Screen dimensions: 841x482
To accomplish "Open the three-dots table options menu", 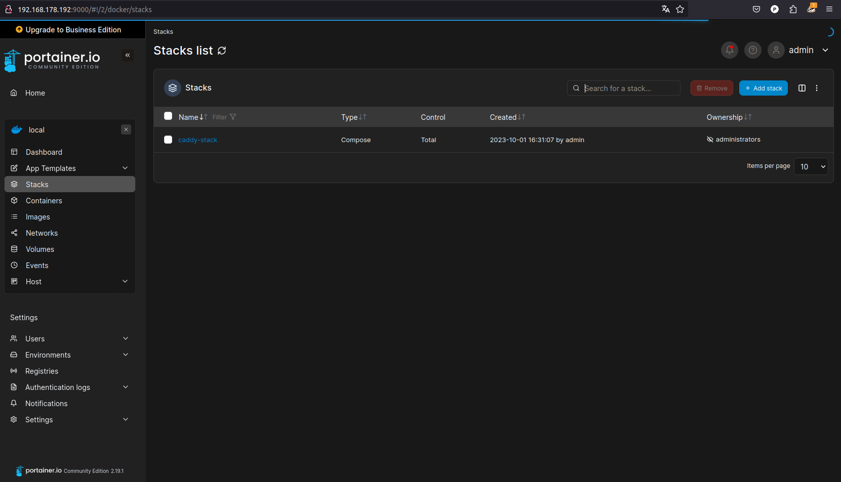I will (816, 88).
